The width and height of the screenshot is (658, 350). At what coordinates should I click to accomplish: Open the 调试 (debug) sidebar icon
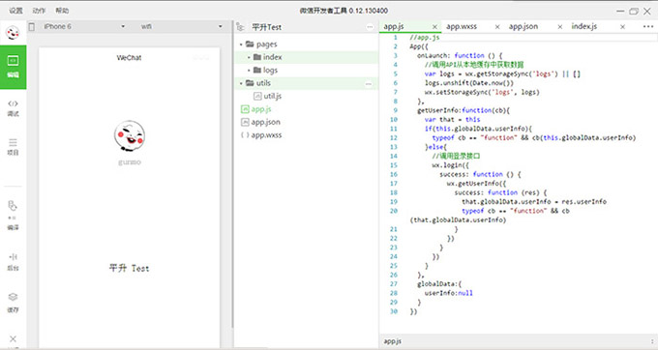click(13, 107)
